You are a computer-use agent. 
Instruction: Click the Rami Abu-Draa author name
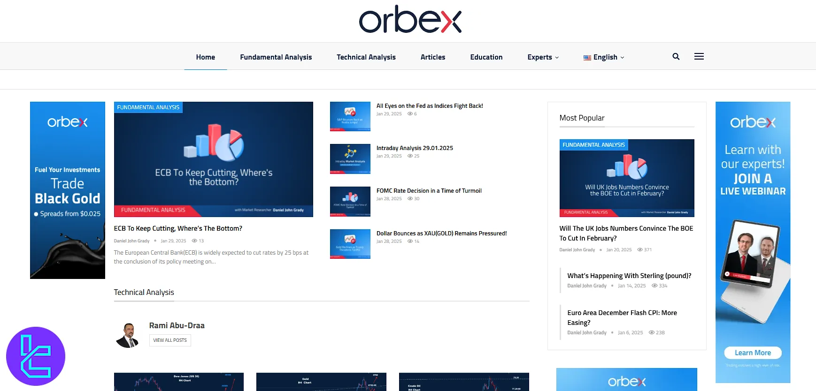(177, 325)
